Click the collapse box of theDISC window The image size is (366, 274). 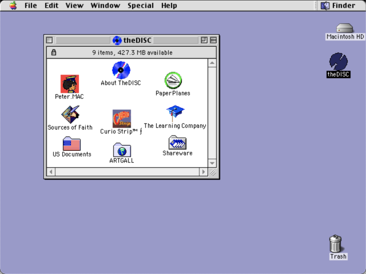point(213,41)
